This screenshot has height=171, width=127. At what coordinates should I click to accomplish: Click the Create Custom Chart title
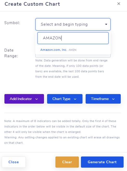tap(32, 4)
